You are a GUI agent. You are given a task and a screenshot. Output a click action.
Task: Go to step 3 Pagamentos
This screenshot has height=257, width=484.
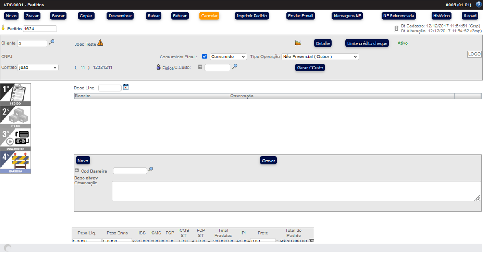15,140
